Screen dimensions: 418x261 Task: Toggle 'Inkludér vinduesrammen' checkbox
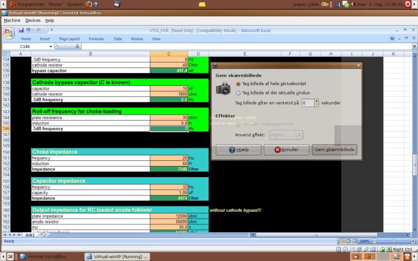pos(238,124)
